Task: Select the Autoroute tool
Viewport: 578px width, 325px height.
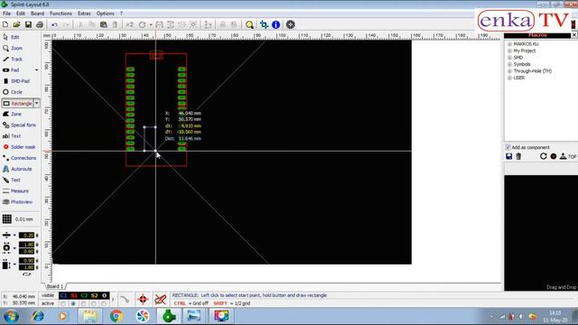Action: (x=17, y=169)
